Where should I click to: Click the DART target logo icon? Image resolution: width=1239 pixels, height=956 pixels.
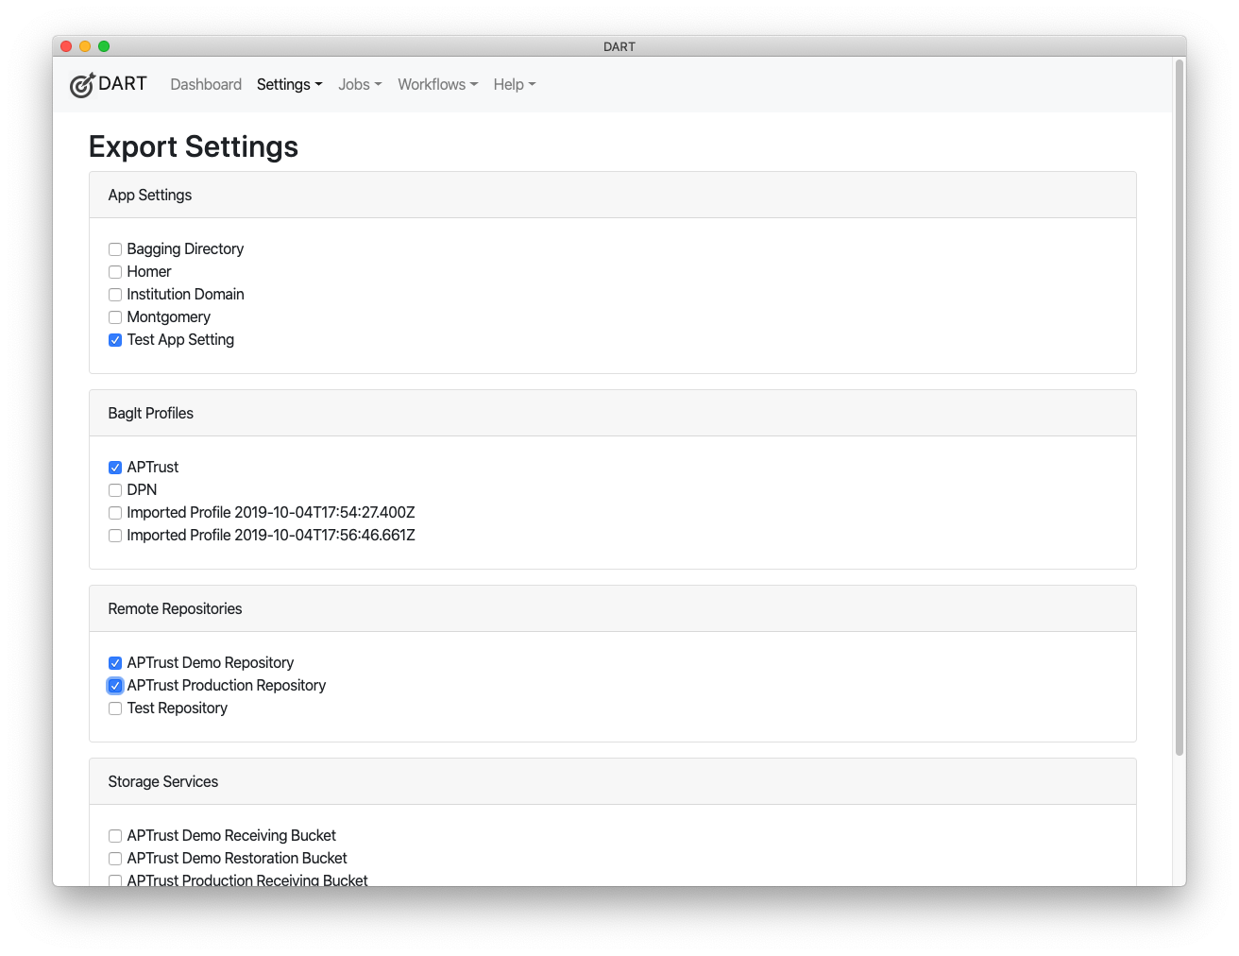82,84
